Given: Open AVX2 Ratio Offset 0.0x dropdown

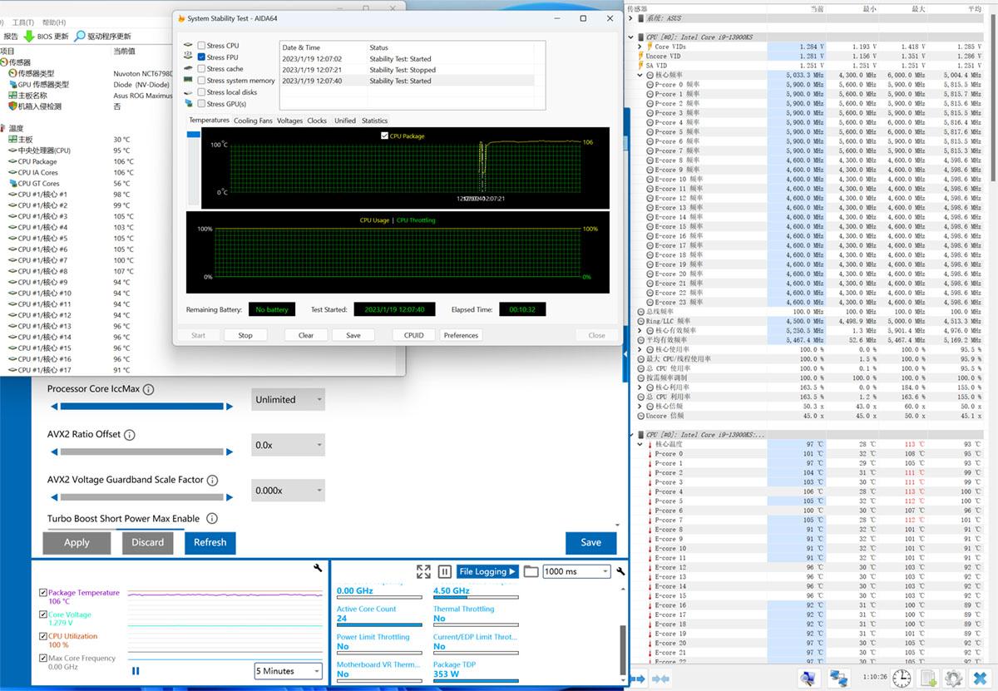Looking at the screenshot, I should tap(288, 445).
